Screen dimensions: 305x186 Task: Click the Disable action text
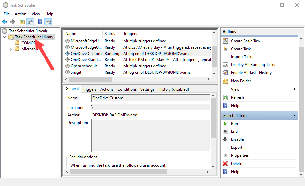tap(237, 139)
